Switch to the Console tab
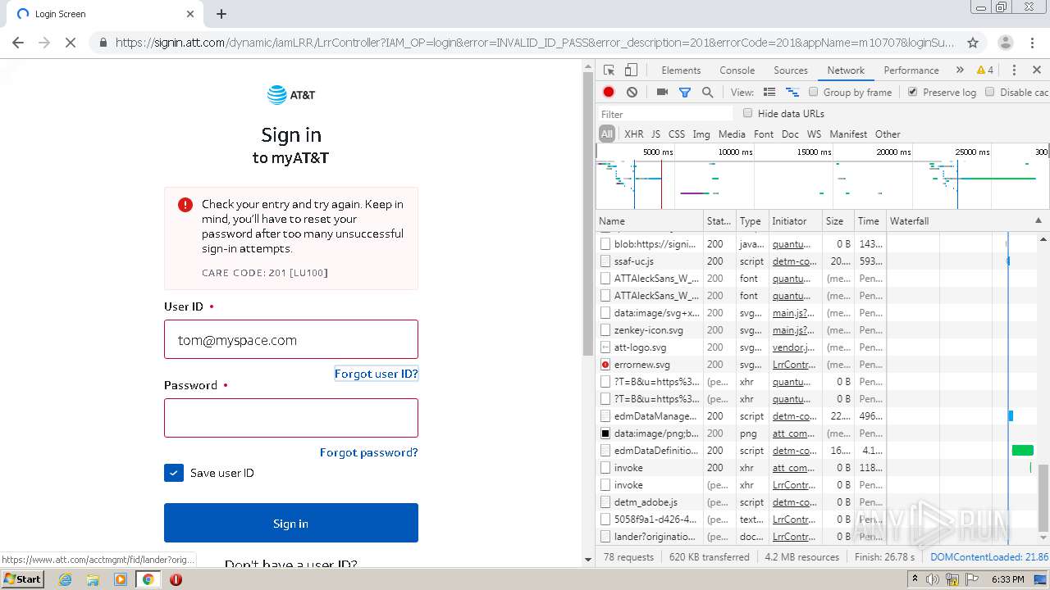The width and height of the screenshot is (1050, 590). point(737,70)
